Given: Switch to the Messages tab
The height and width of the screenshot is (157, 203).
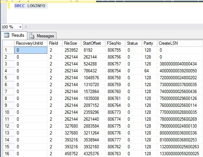Looking at the screenshot, I should pos(42,36).
